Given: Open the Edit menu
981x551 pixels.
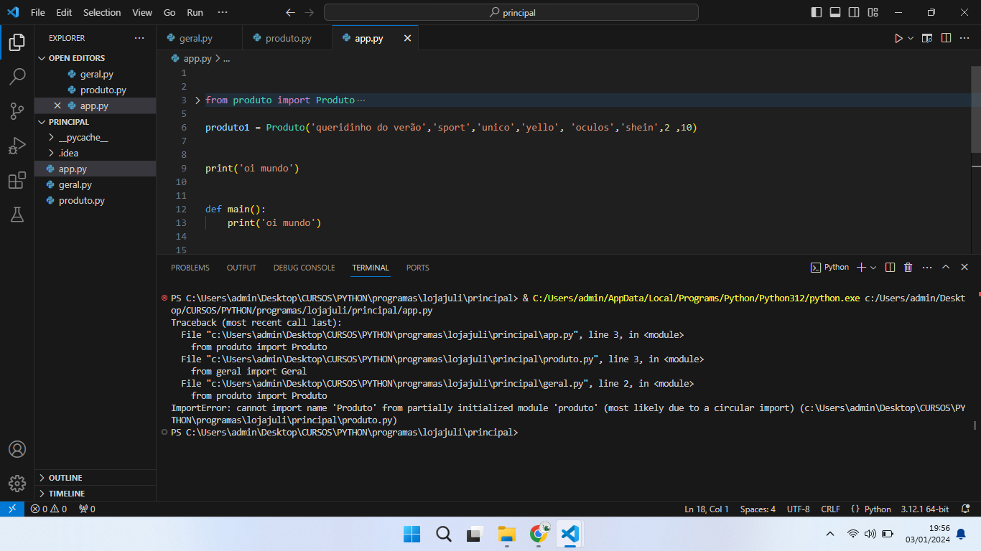Looking at the screenshot, I should tap(64, 12).
